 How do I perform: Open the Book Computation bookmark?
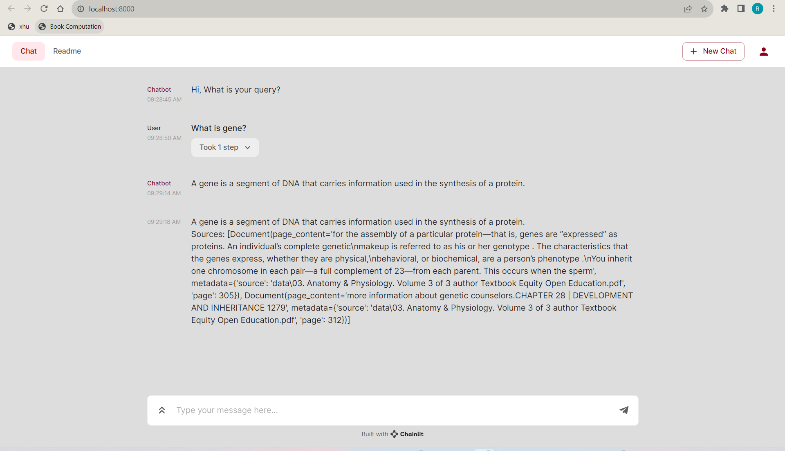pos(69,26)
